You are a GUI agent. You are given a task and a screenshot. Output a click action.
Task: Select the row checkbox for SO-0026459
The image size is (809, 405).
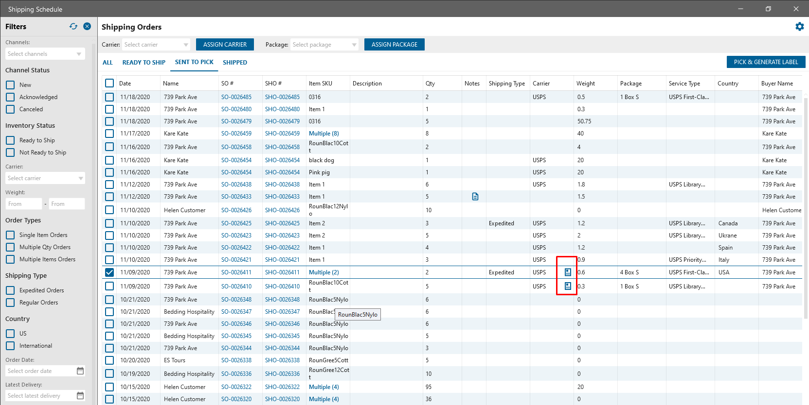109,134
